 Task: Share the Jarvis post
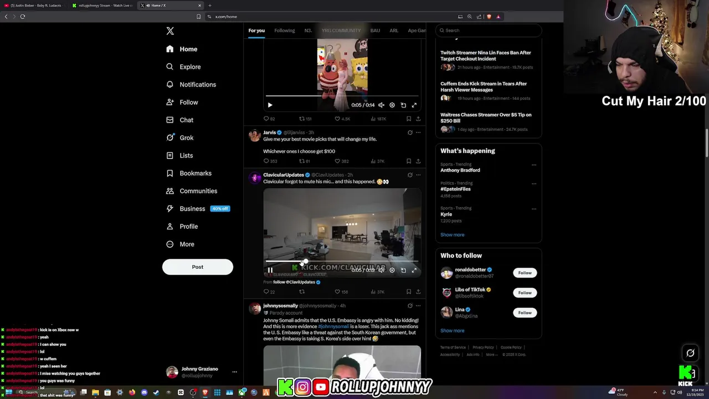tap(418, 161)
